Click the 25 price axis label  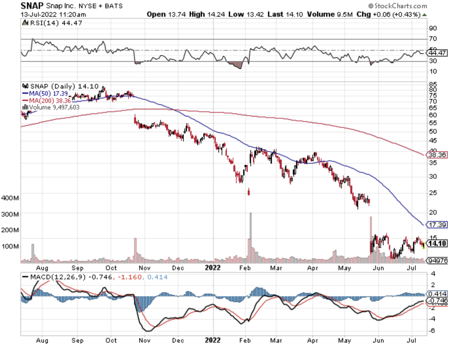(433, 193)
